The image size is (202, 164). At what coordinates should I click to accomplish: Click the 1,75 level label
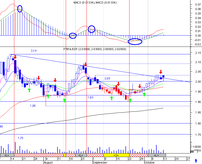click(x=21, y=138)
